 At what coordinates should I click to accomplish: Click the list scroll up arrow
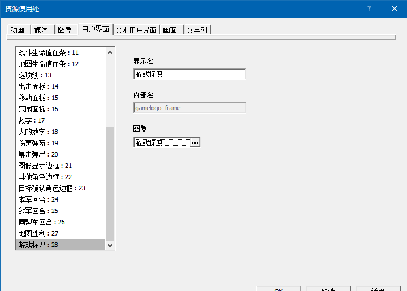(110, 53)
